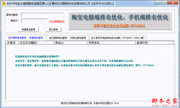Sort by 关键词 column header
The image size is (180, 108).
pyautogui.click(x=30, y=43)
